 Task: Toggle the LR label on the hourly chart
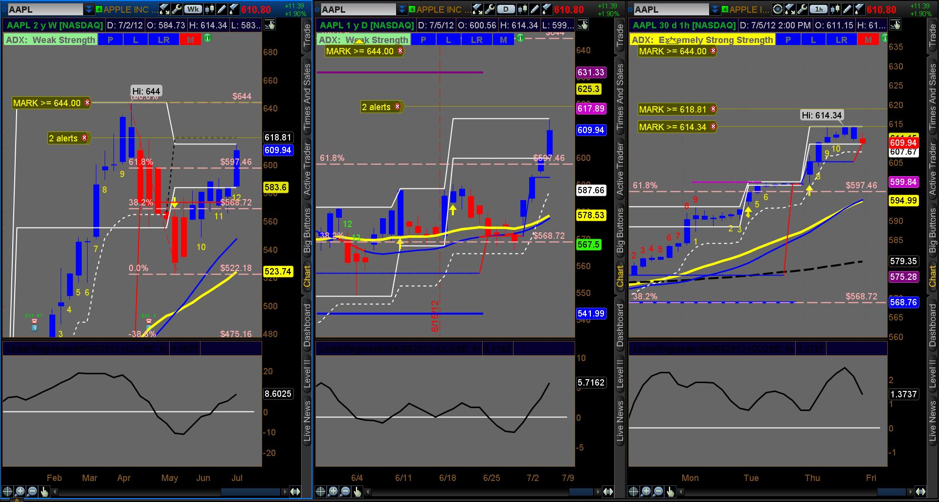tap(842, 40)
